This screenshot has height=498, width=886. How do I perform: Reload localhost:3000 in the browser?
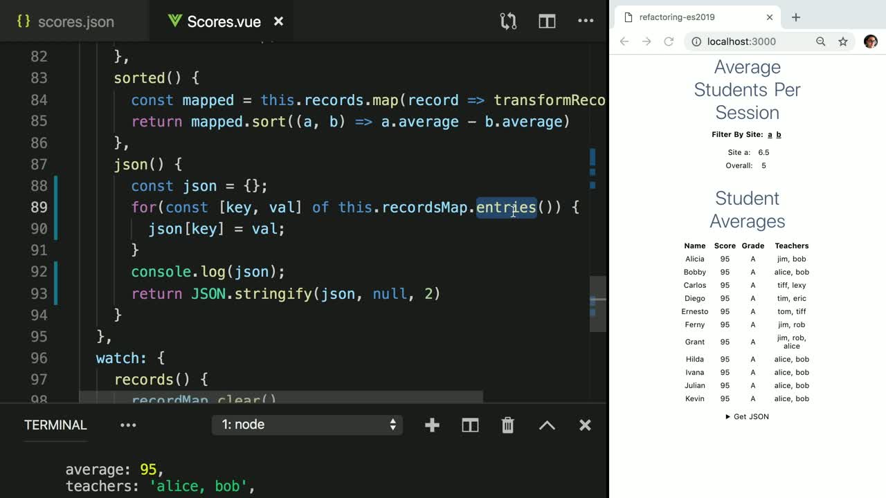click(668, 41)
